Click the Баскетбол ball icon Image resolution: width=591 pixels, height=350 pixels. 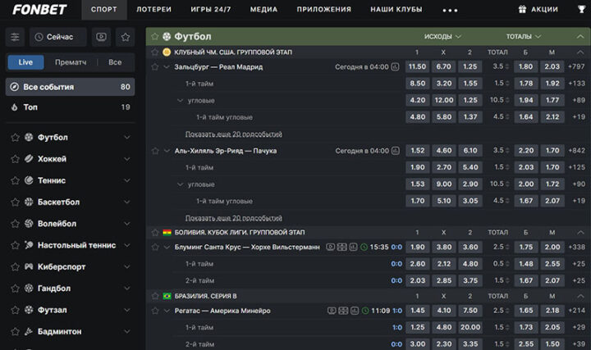pos(29,202)
